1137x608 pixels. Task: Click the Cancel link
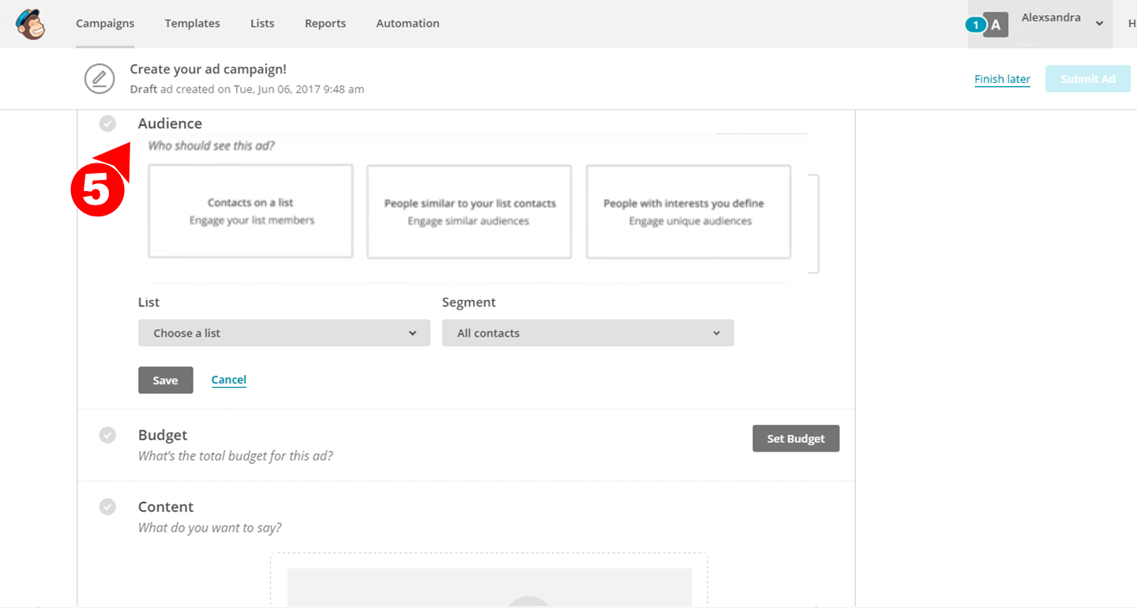[229, 380]
